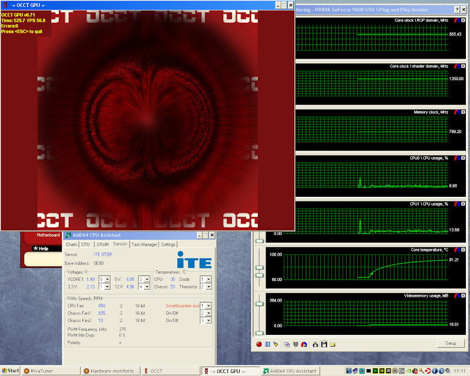Switch to the CPU tab
The width and height of the screenshot is (470, 376).
pos(85,244)
